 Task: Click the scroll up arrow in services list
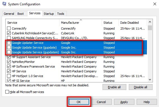[x=150, y=22]
